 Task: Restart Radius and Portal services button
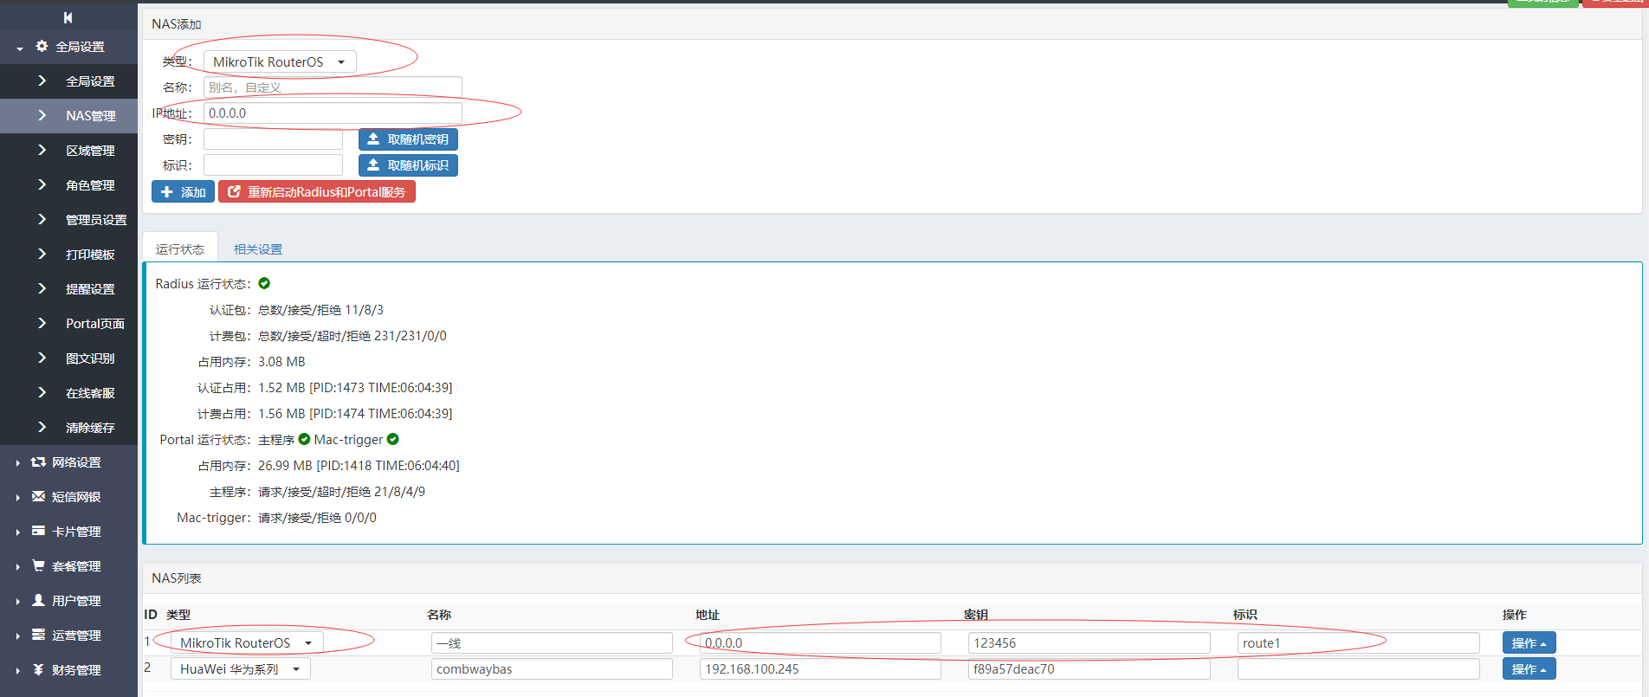(x=317, y=192)
